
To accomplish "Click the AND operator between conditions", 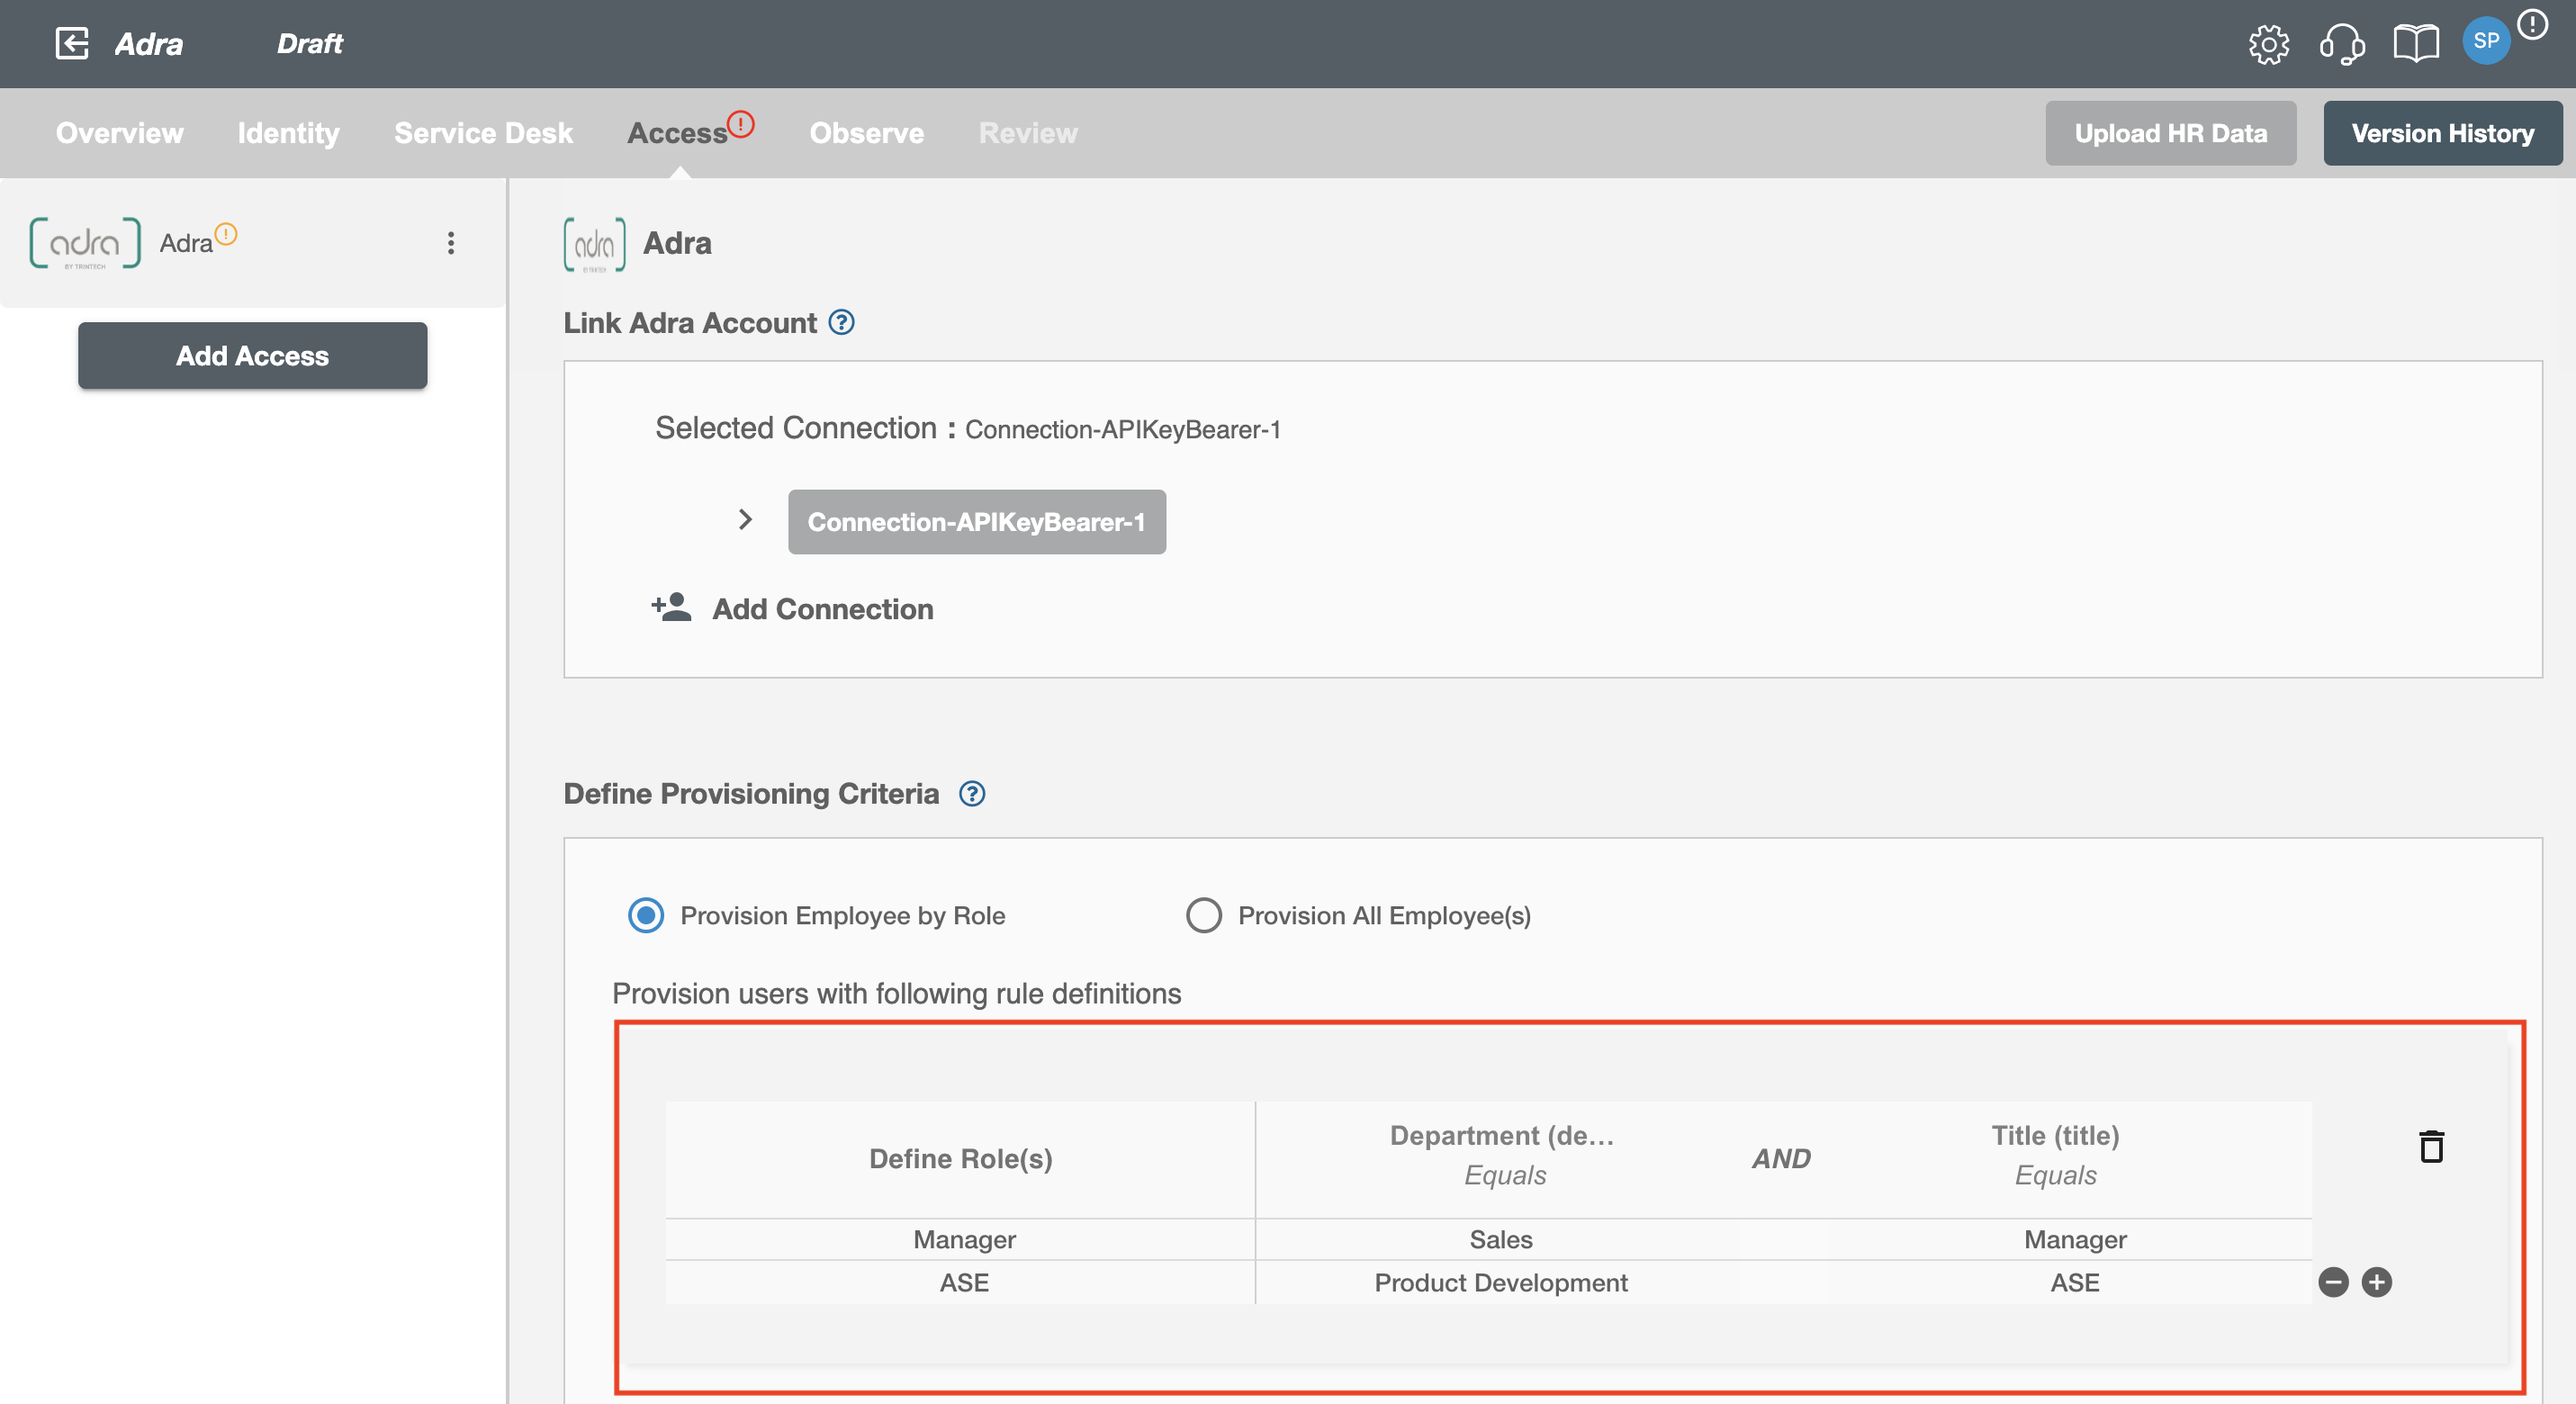I will pos(1781,1158).
